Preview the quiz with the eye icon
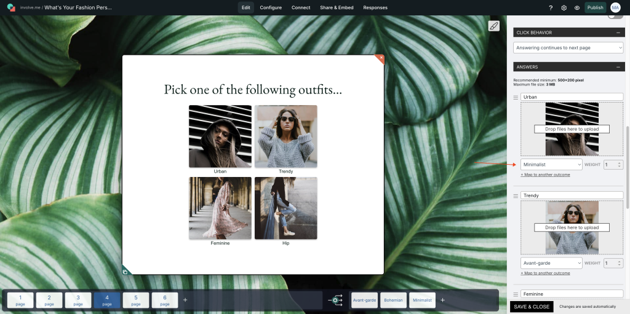The height and width of the screenshot is (314, 630). [577, 7]
